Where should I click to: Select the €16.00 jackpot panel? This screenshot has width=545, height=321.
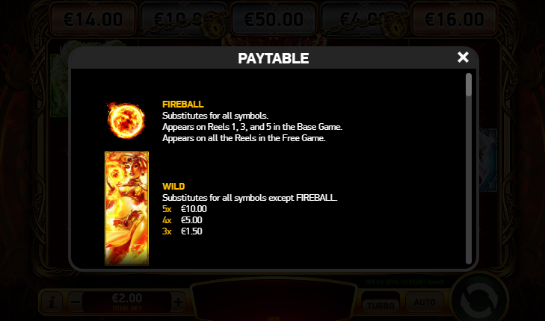(455, 19)
